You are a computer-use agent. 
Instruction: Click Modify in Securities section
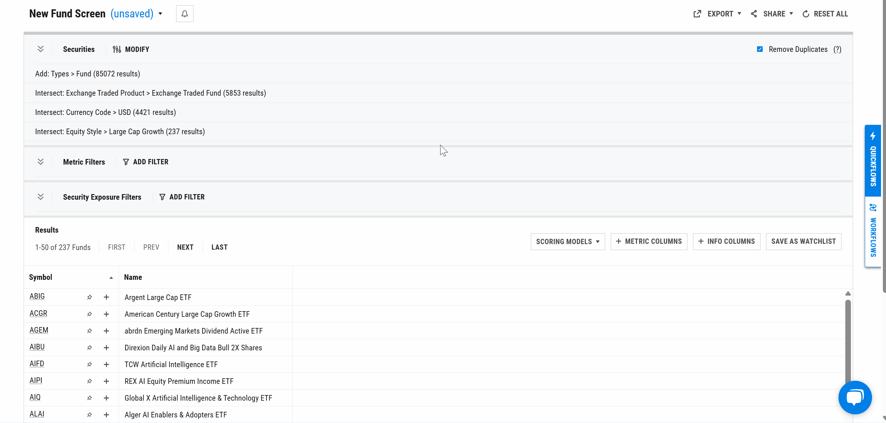coord(131,49)
